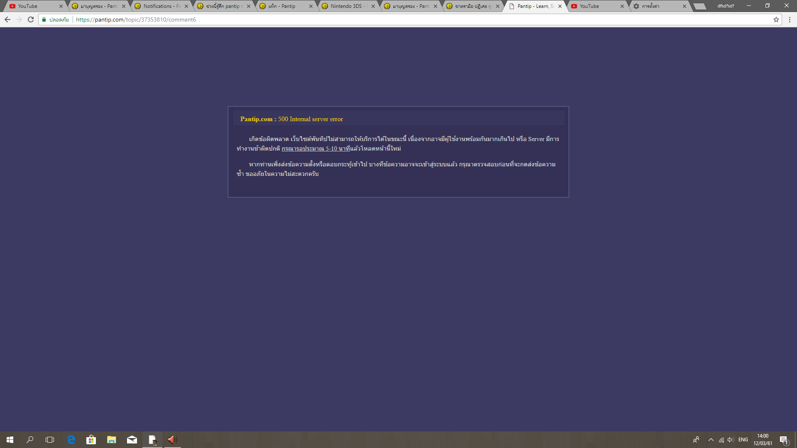797x448 pixels.
Task: Open Microsoft Store from taskbar
Action: pyautogui.click(x=91, y=440)
